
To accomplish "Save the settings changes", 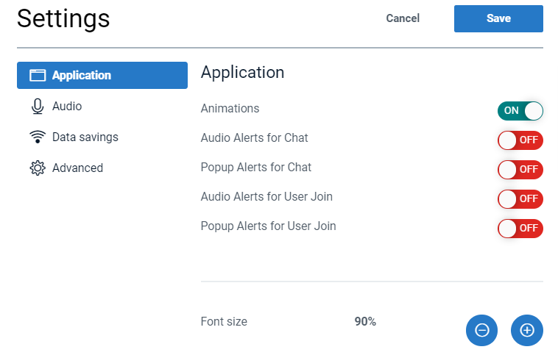I will point(498,19).
